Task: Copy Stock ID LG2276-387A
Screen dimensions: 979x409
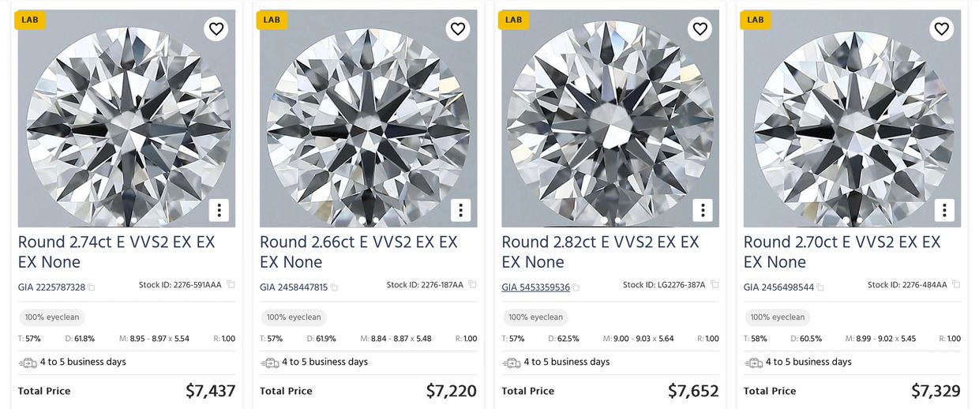Action: (715, 284)
